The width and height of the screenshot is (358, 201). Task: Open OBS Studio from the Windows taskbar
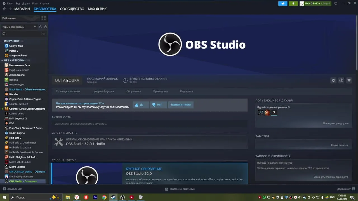123,197
